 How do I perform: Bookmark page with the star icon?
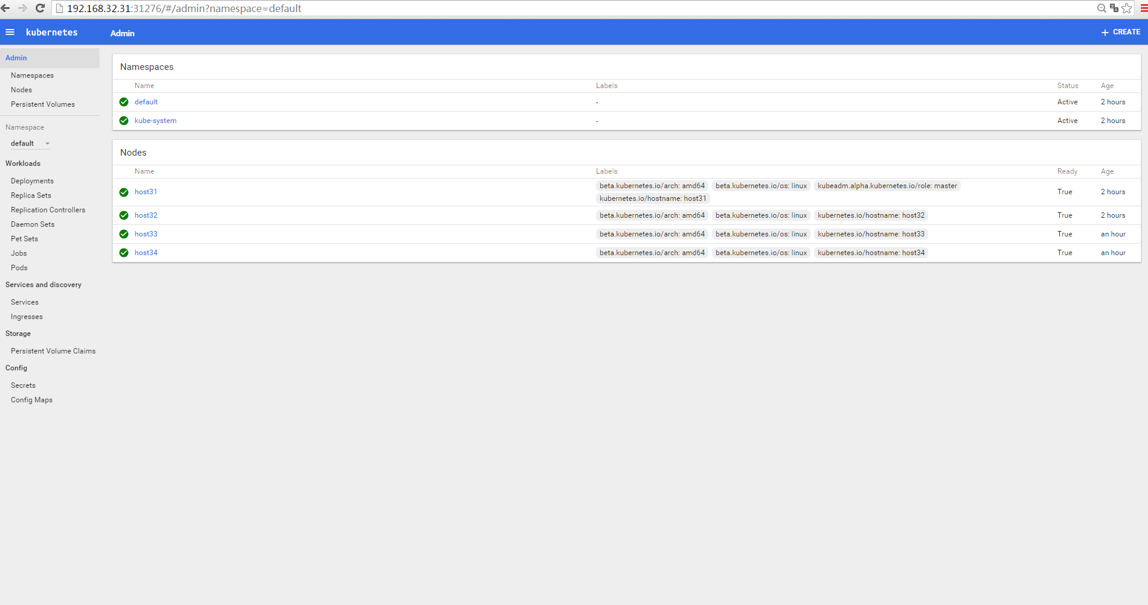point(1127,8)
